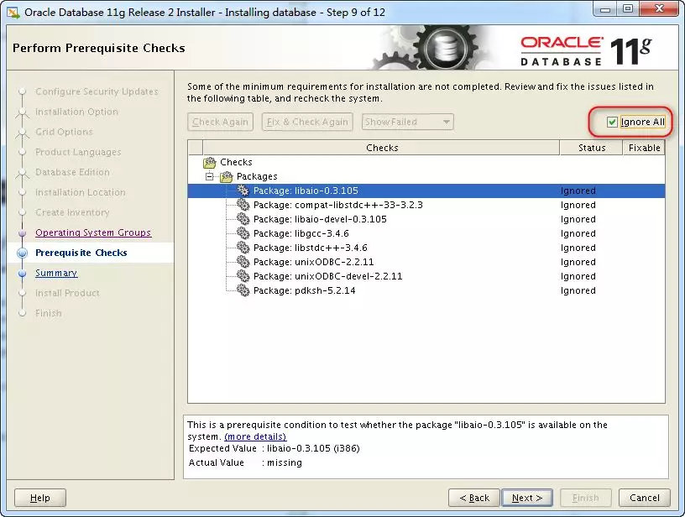Sort by the Checks column header
This screenshot has height=517, width=685.
[381, 148]
